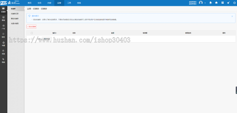Click the batch delete button beside 全选
Screen dimensions: 237x113
[x=47, y=39]
